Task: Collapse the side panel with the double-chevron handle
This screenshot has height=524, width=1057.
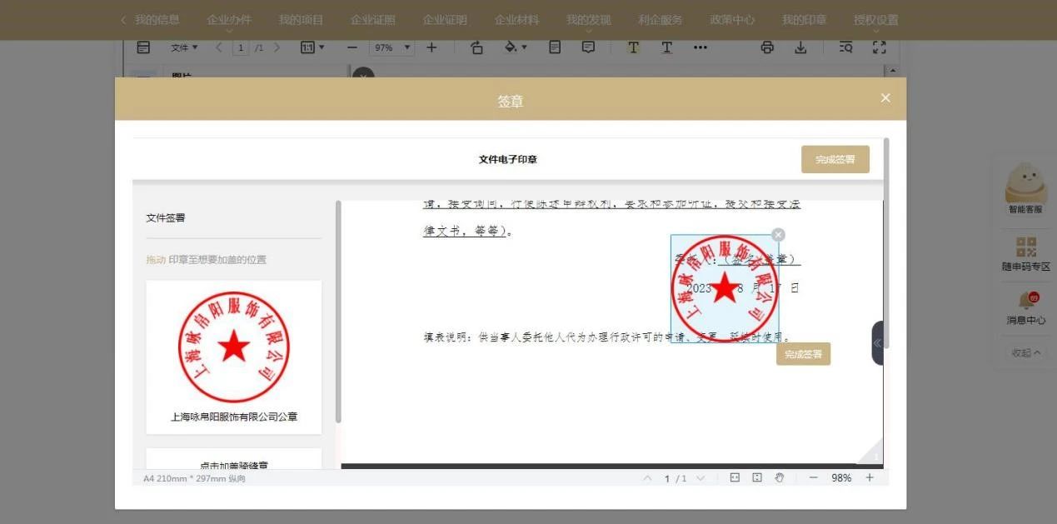Action: [x=877, y=343]
